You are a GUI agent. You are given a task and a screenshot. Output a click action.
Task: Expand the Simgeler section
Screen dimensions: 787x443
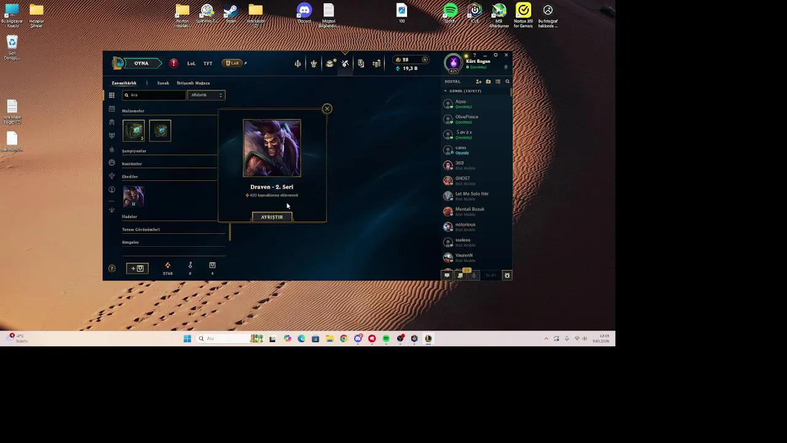coord(130,243)
